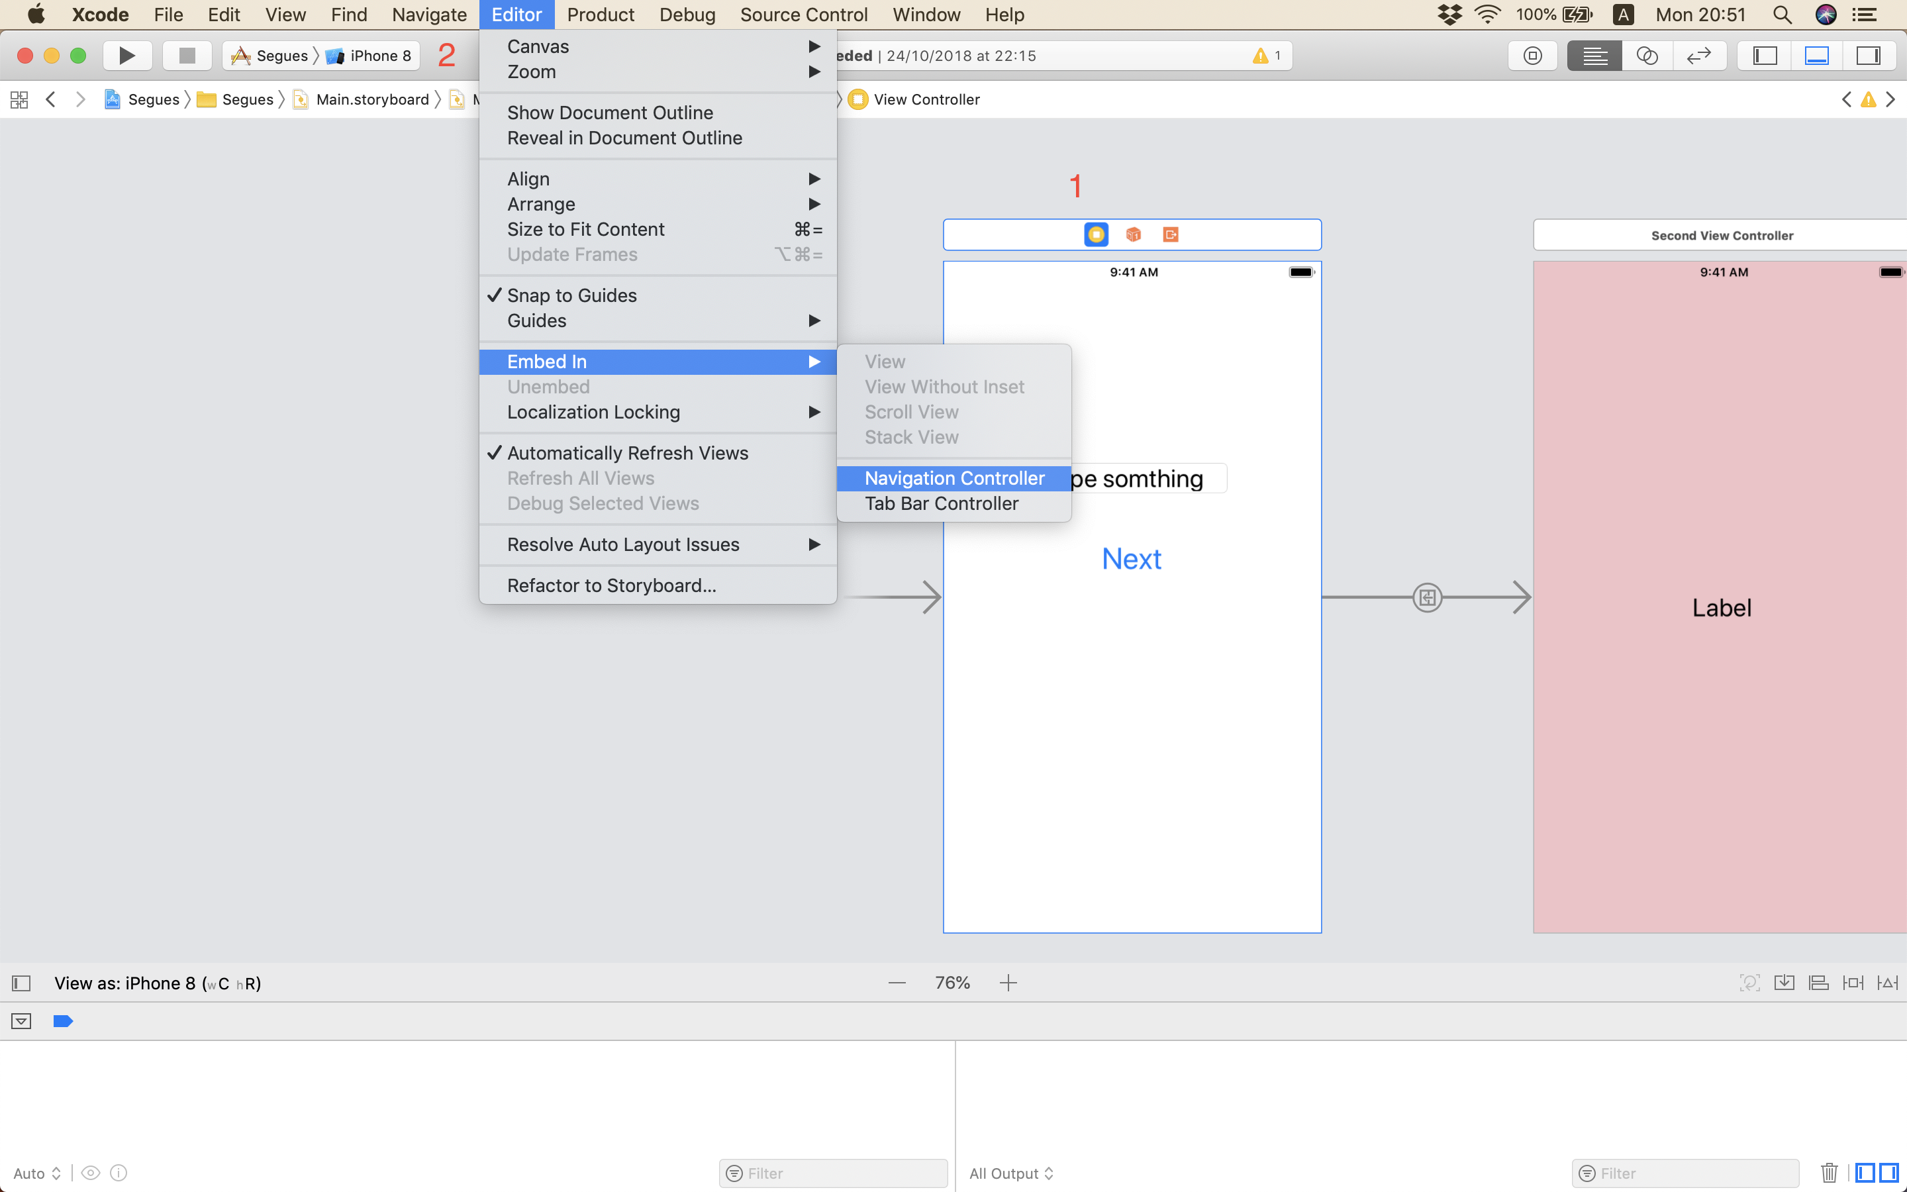The width and height of the screenshot is (1907, 1192).
Task: Open the Version editor
Action: point(1698,55)
